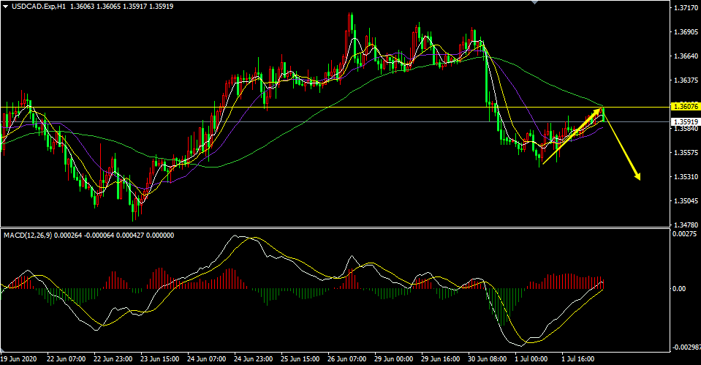Click the 22 Jun 23:00 time label
Image resolution: width=701 pixels, height=365 pixels.
tap(113, 358)
